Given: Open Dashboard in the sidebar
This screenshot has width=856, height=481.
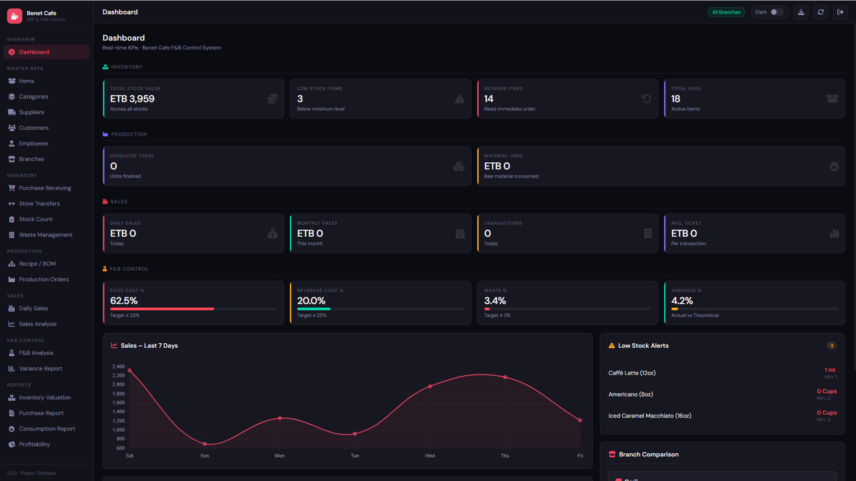Looking at the screenshot, I should (46, 52).
